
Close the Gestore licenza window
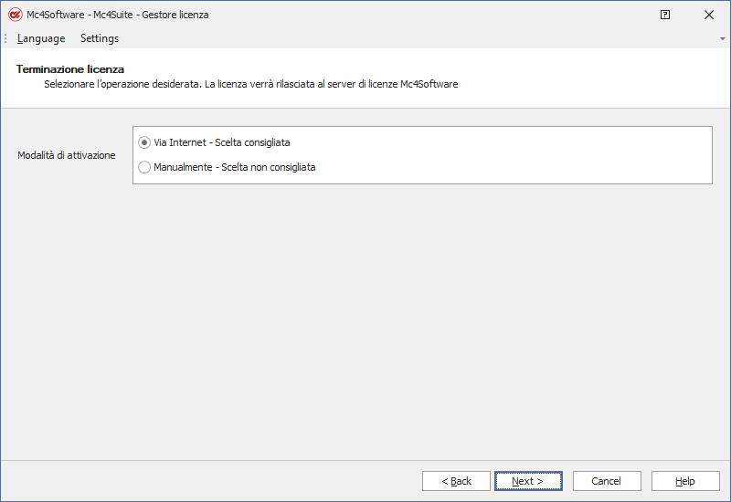click(x=709, y=15)
